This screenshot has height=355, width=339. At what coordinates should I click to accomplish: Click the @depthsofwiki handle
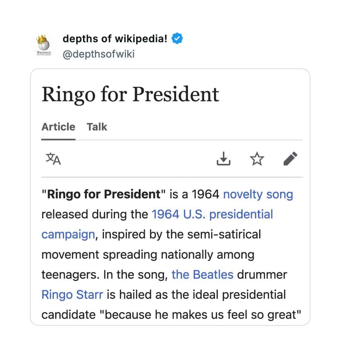[99, 54]
